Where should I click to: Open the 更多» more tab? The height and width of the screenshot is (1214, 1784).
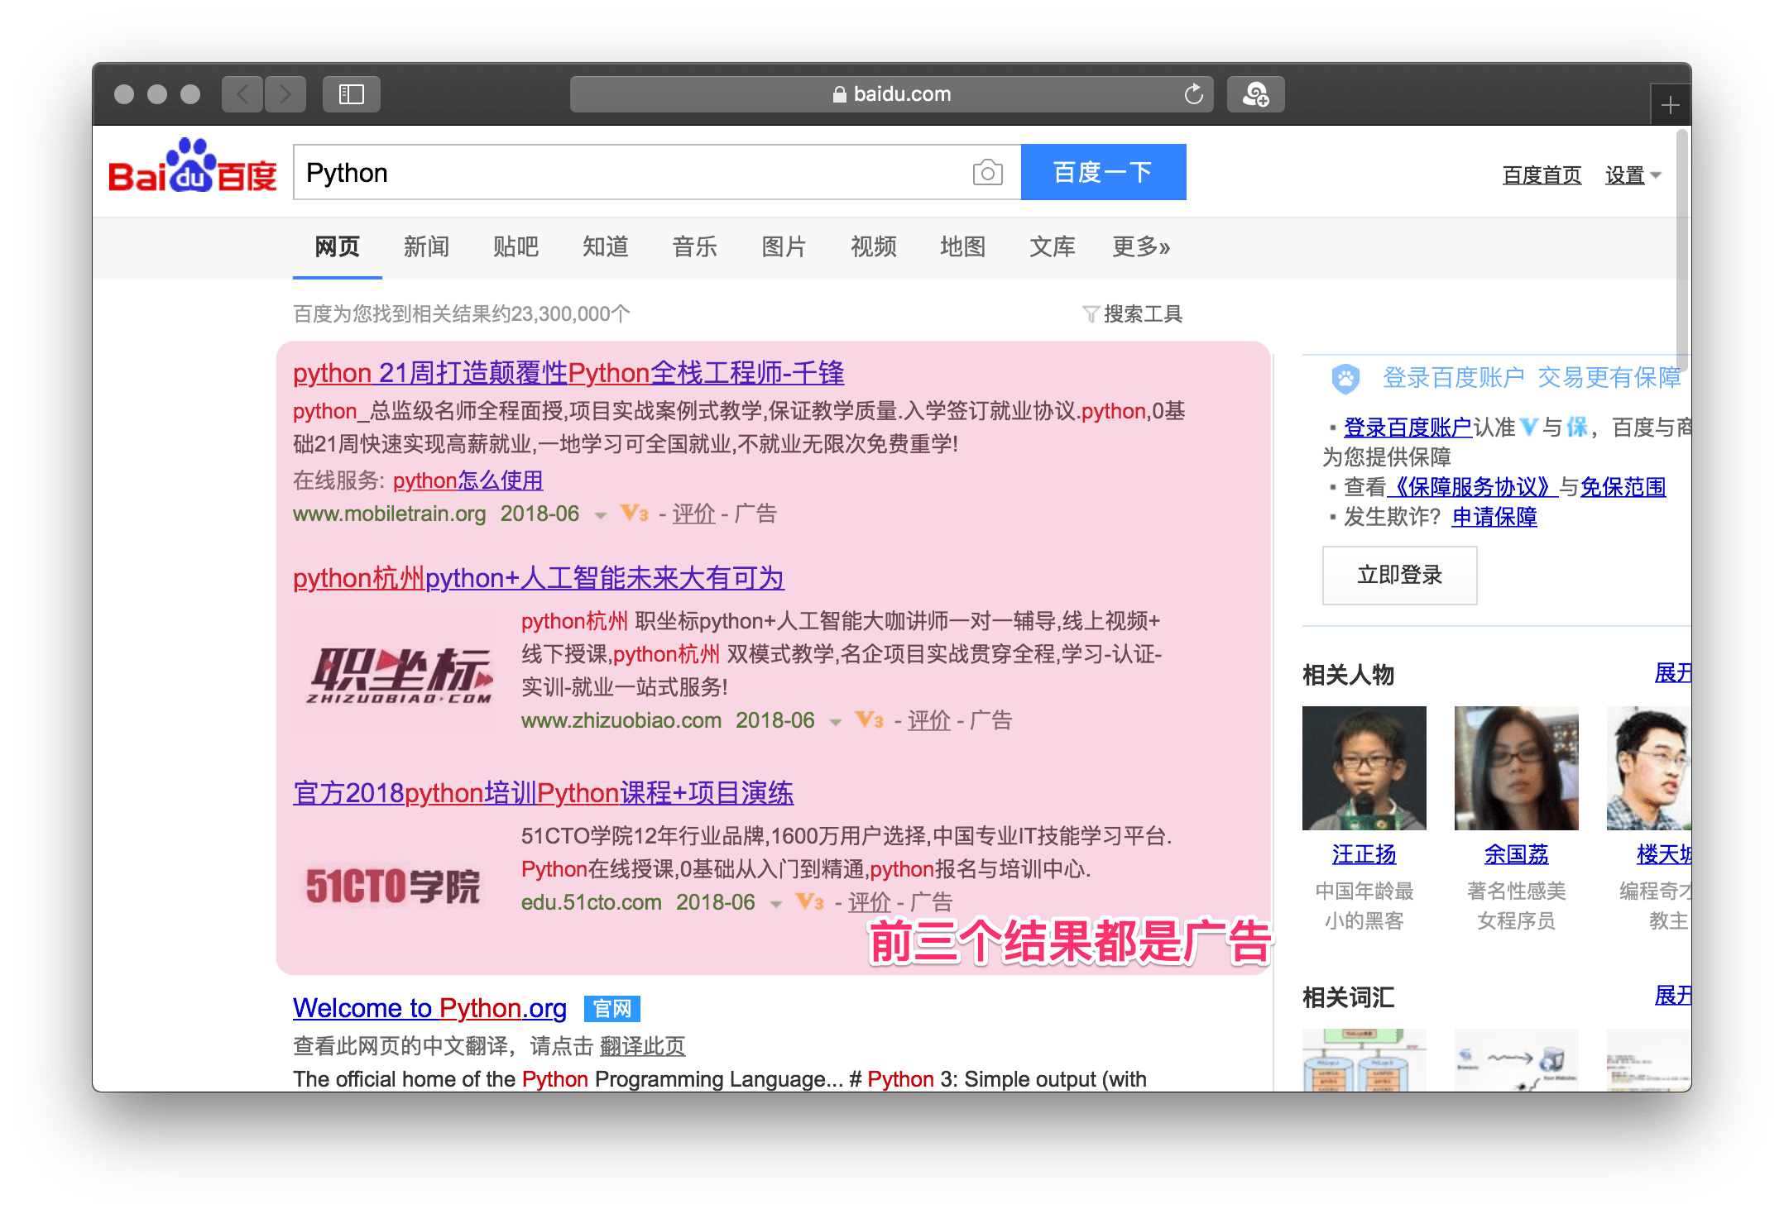[x=1140, y=246]
